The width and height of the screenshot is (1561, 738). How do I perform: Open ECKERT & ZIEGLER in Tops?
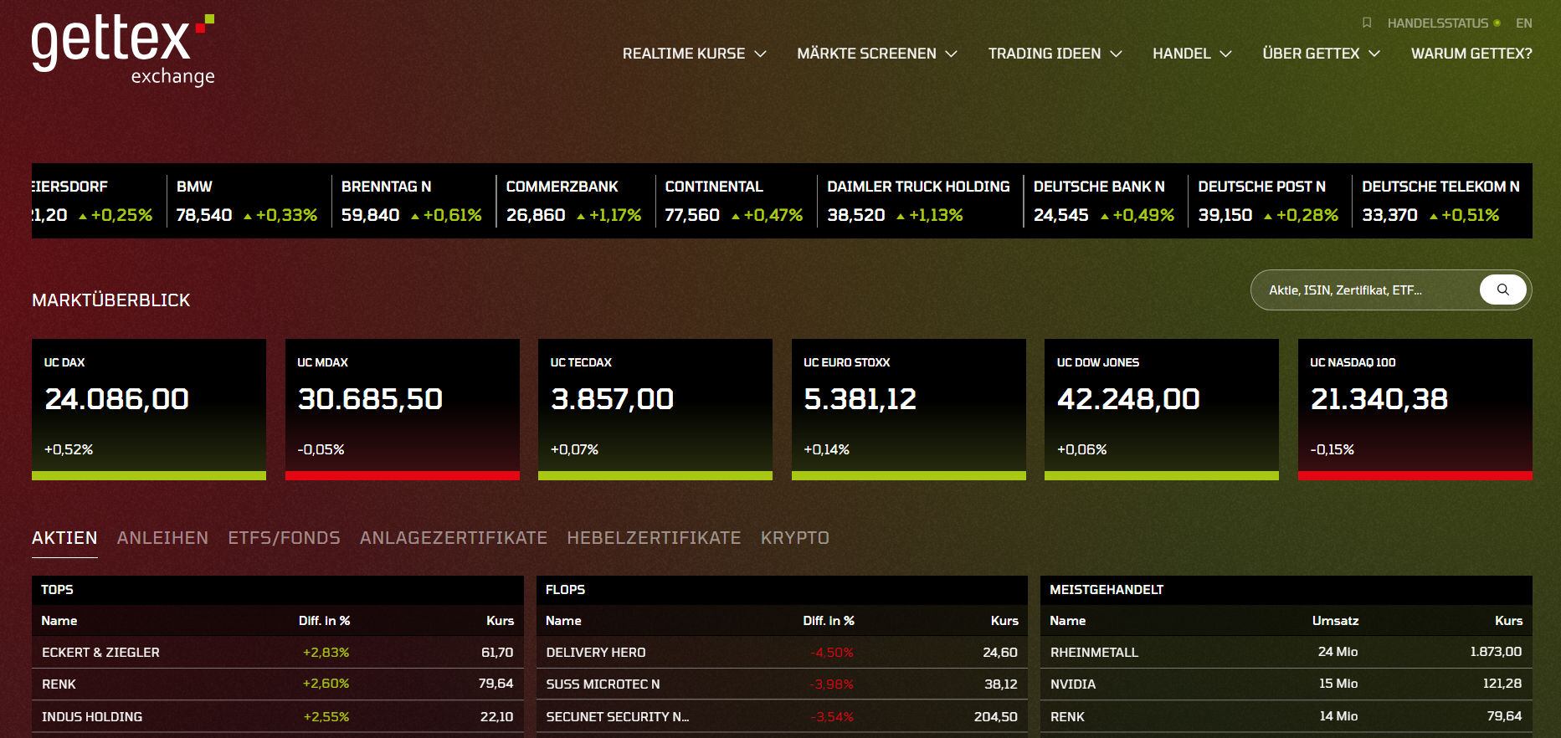(100, 653)
